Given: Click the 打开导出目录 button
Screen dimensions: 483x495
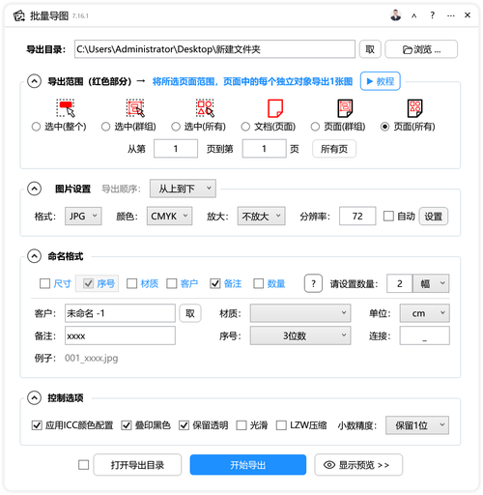Looking at the screenshot, I should coord(137,465).
